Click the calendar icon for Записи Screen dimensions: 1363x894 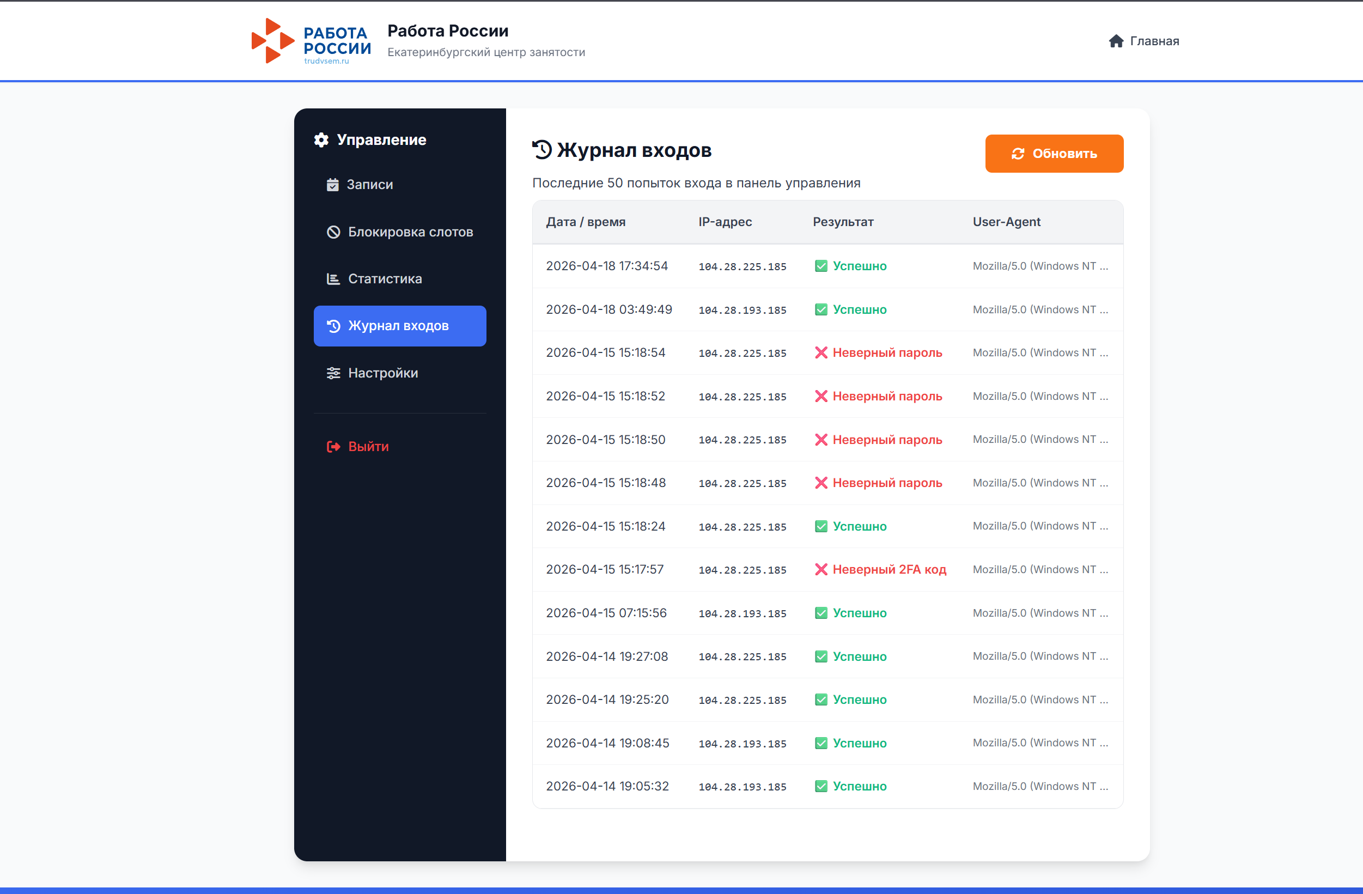pos(333,185)
